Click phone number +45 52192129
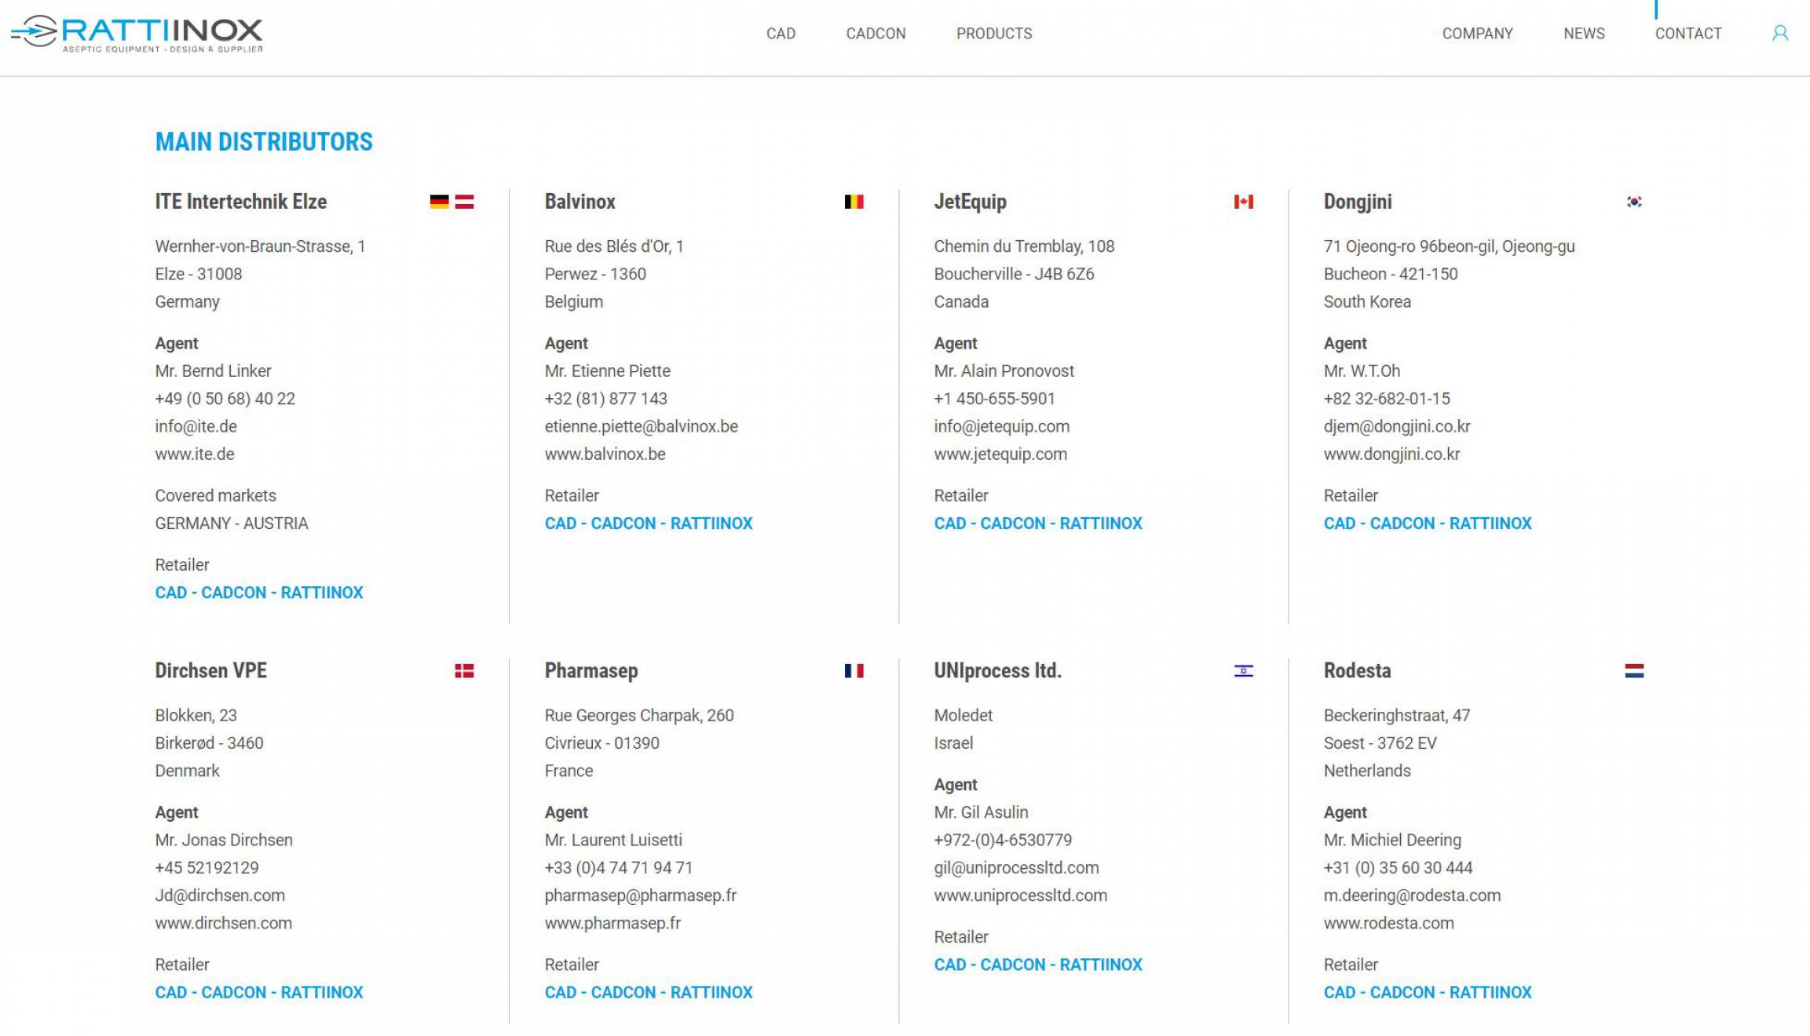This screenshot has width=1810, height=1036. pyautogui.click(x=207, y=868)
